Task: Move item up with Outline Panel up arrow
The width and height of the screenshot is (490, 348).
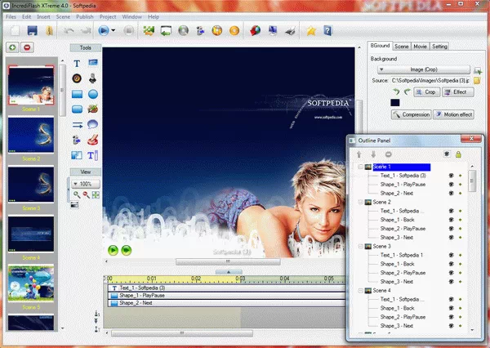Action: click(359, 154)
